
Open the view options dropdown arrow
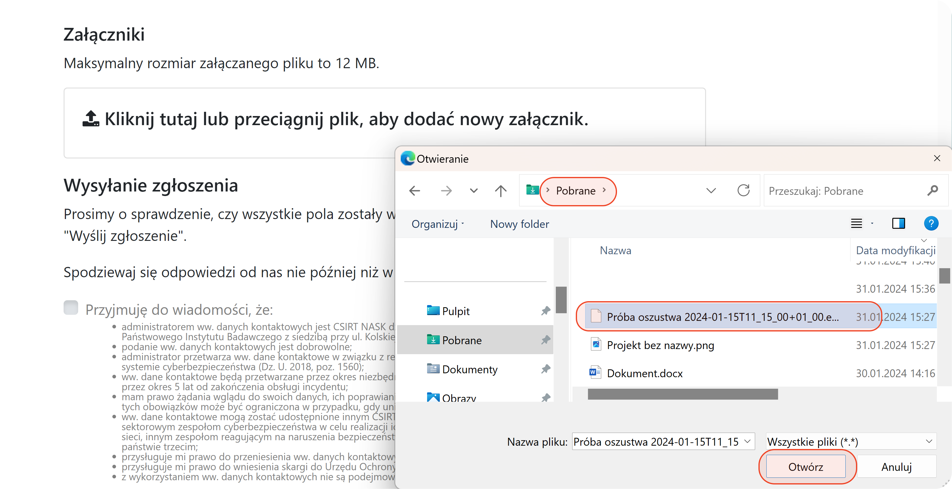coord(872,224)
